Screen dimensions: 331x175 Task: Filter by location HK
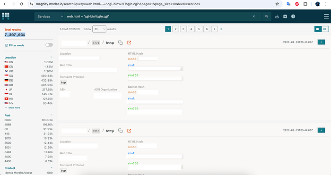coord(28,99)
